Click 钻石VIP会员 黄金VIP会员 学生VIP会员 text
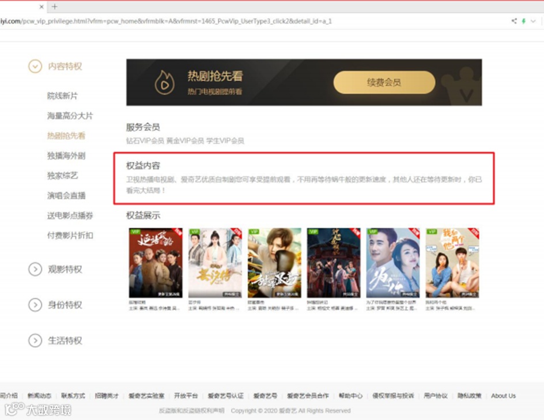Screen dimensions: 544x420 pos(185,141)
